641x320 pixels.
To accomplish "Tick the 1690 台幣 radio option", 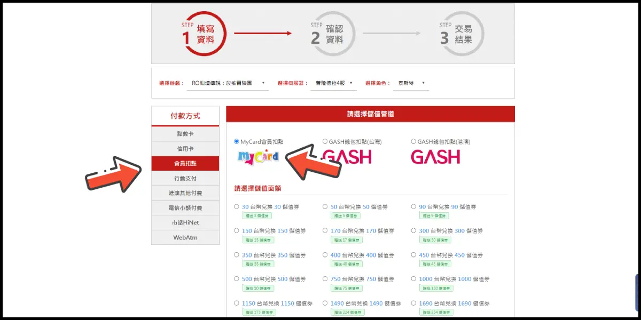I will [413, 303].
